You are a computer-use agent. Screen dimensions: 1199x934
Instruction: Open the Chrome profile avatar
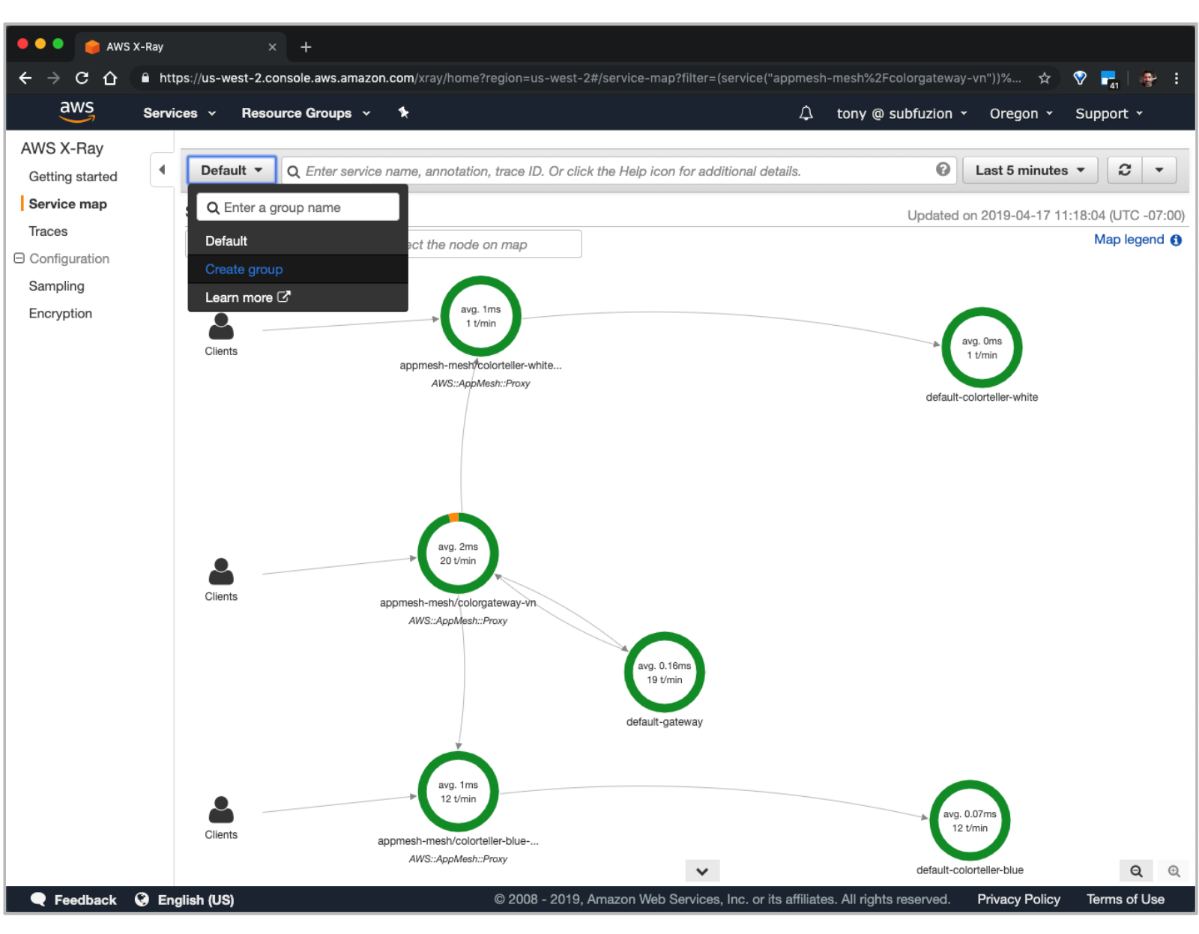tap(1148, 78)
